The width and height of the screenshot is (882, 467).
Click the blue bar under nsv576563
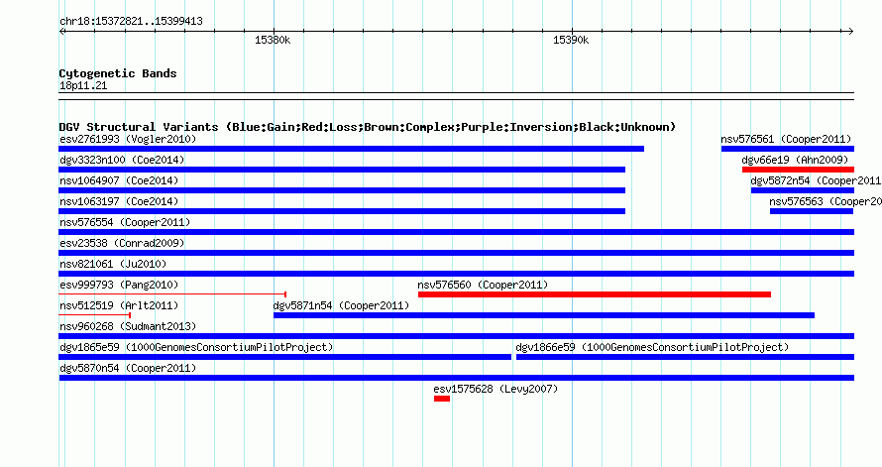click(812, 211)
